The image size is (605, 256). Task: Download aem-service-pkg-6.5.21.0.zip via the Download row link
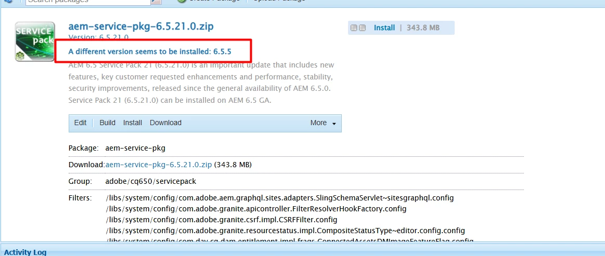(159, 165)
